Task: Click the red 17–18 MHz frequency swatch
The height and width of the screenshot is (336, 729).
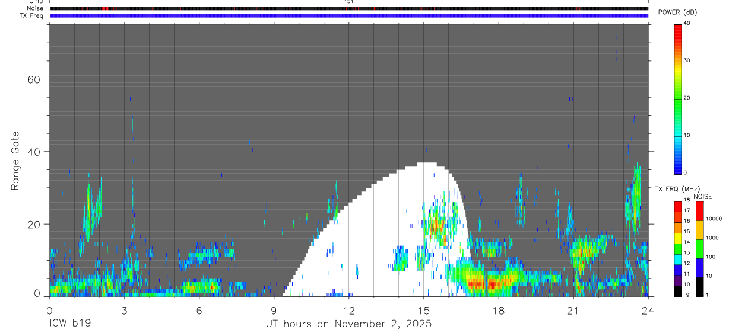Action: pyautogui.click(x=678, y=206)
